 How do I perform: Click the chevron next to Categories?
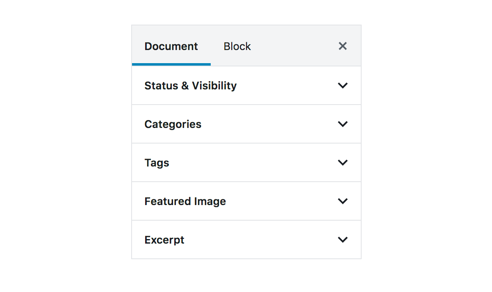coord(343,124)
